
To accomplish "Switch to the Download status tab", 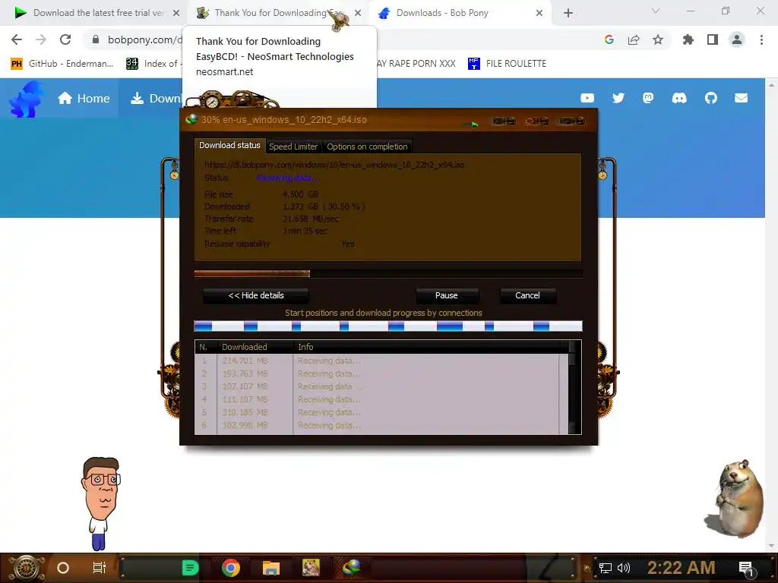I will coord(229,145).
